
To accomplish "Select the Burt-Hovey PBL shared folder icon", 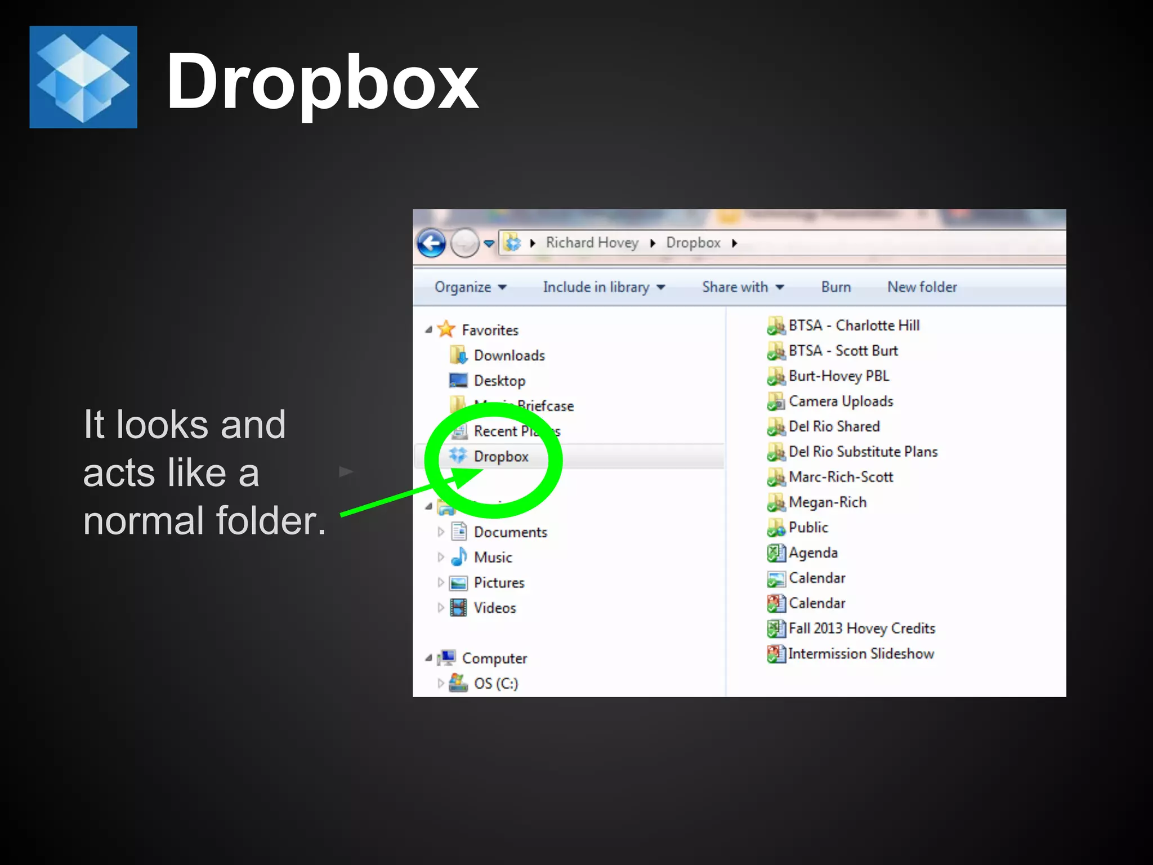I will pyautogui.click(x=776, y=376).
